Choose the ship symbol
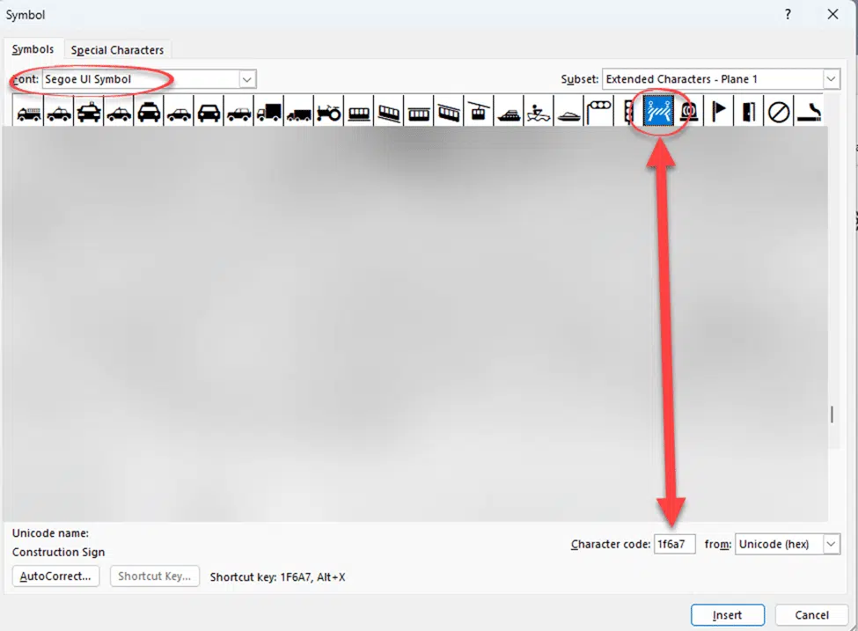858x631 pixels. click(509, 111)
